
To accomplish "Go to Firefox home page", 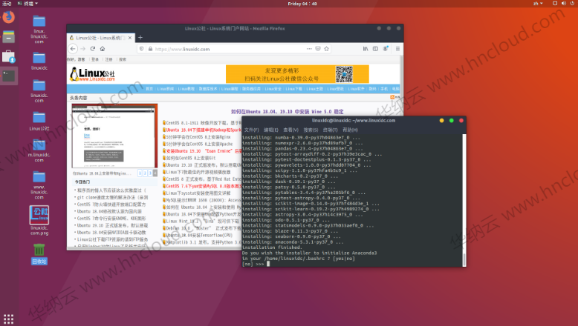I will [x=103, y=49].
